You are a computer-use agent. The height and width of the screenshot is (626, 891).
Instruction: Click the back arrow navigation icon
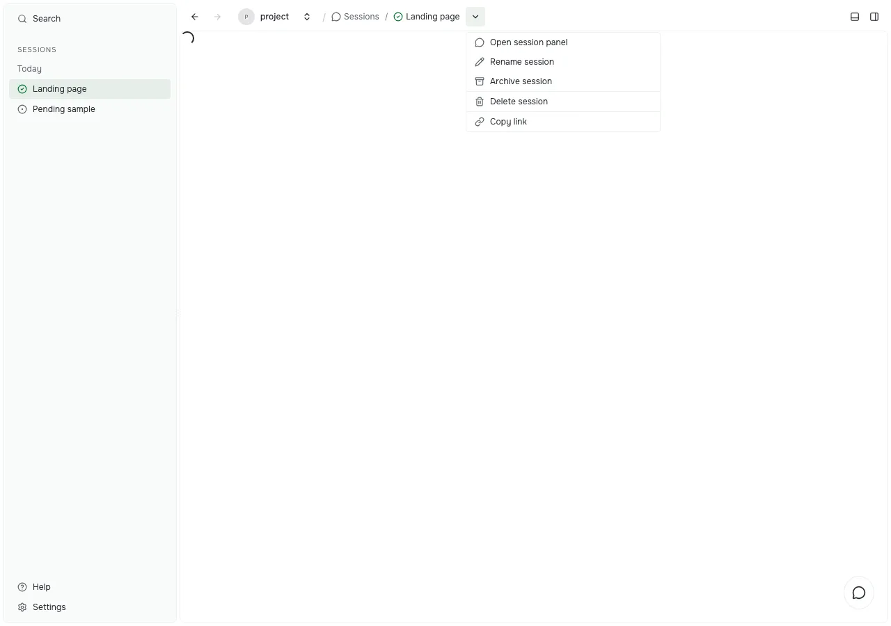[x=195, y=17]
